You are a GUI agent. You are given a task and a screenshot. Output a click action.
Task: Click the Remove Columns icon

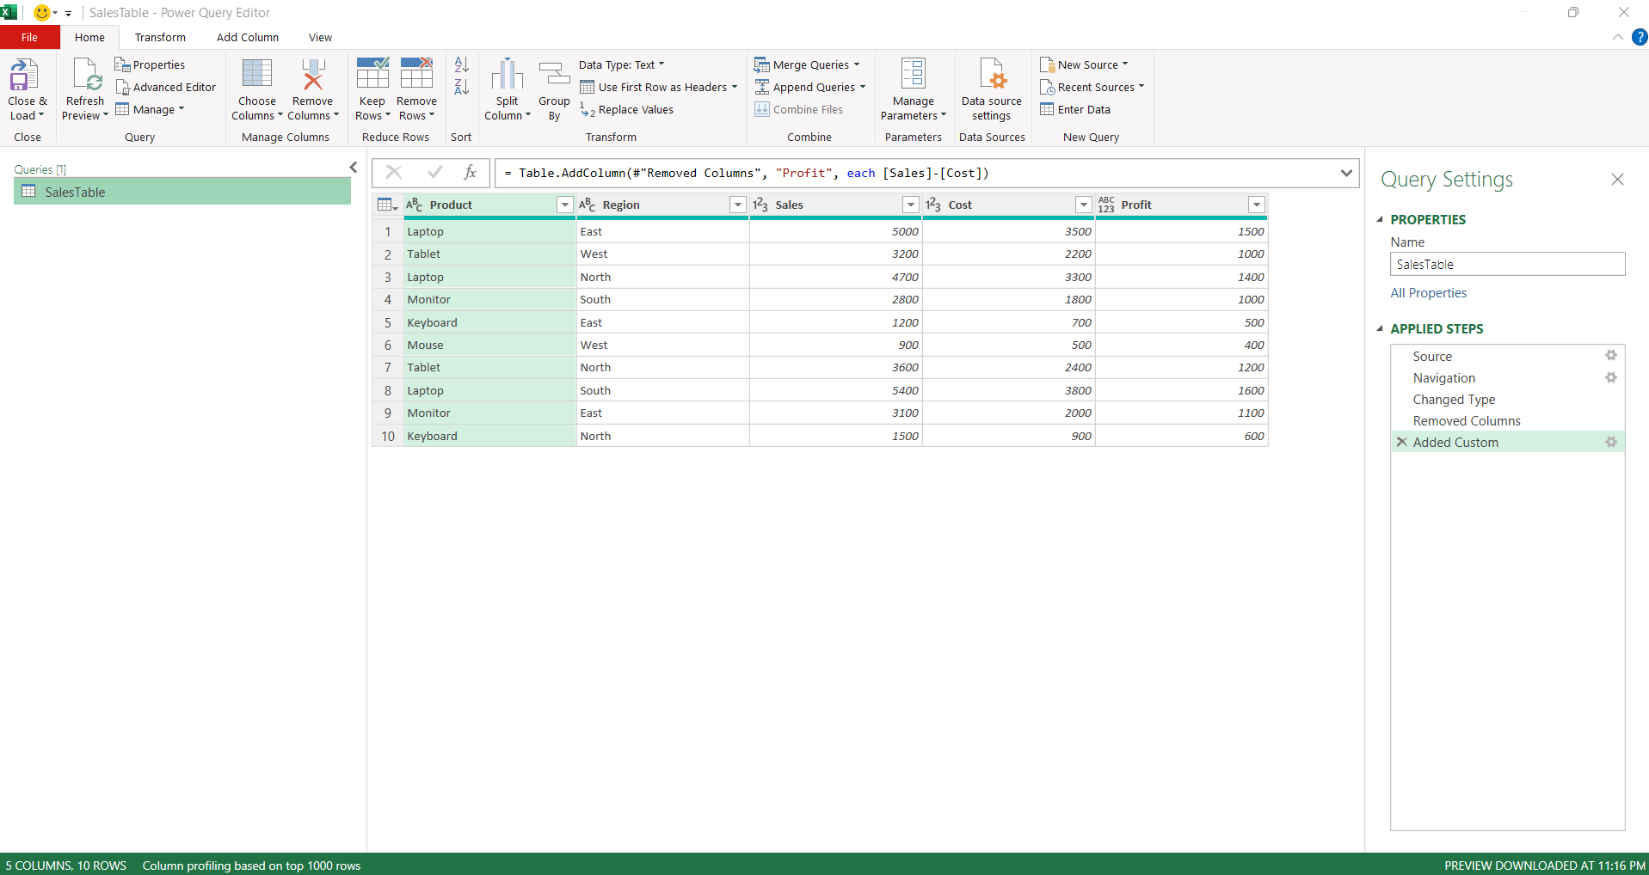(x=313, y=74)
